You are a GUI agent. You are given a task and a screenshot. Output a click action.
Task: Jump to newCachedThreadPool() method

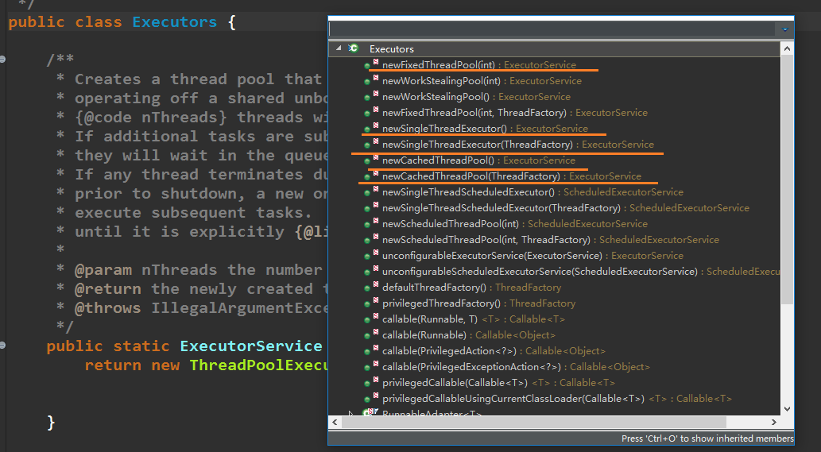coord(478,160)
